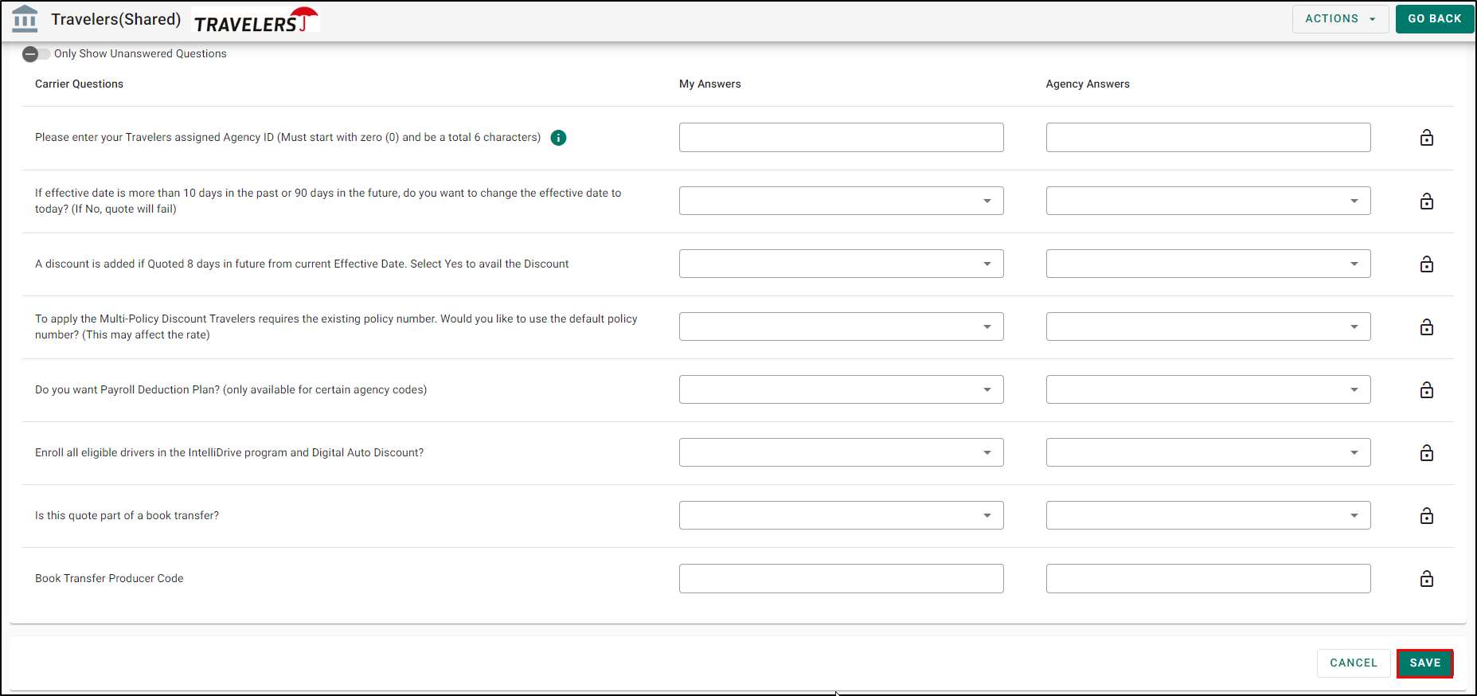Click the Agency Answers column header
This screenshot has width=1477, height=696.
1088,84
